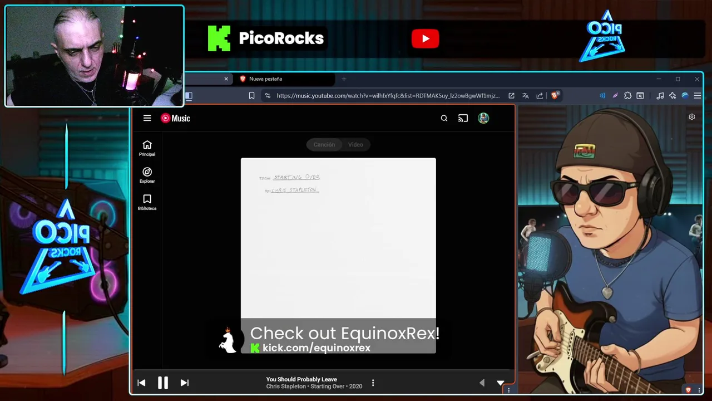The image size is (712, 401).
Task: Click the left-pointing triangle in player bar
Action: tap(482, 383)
